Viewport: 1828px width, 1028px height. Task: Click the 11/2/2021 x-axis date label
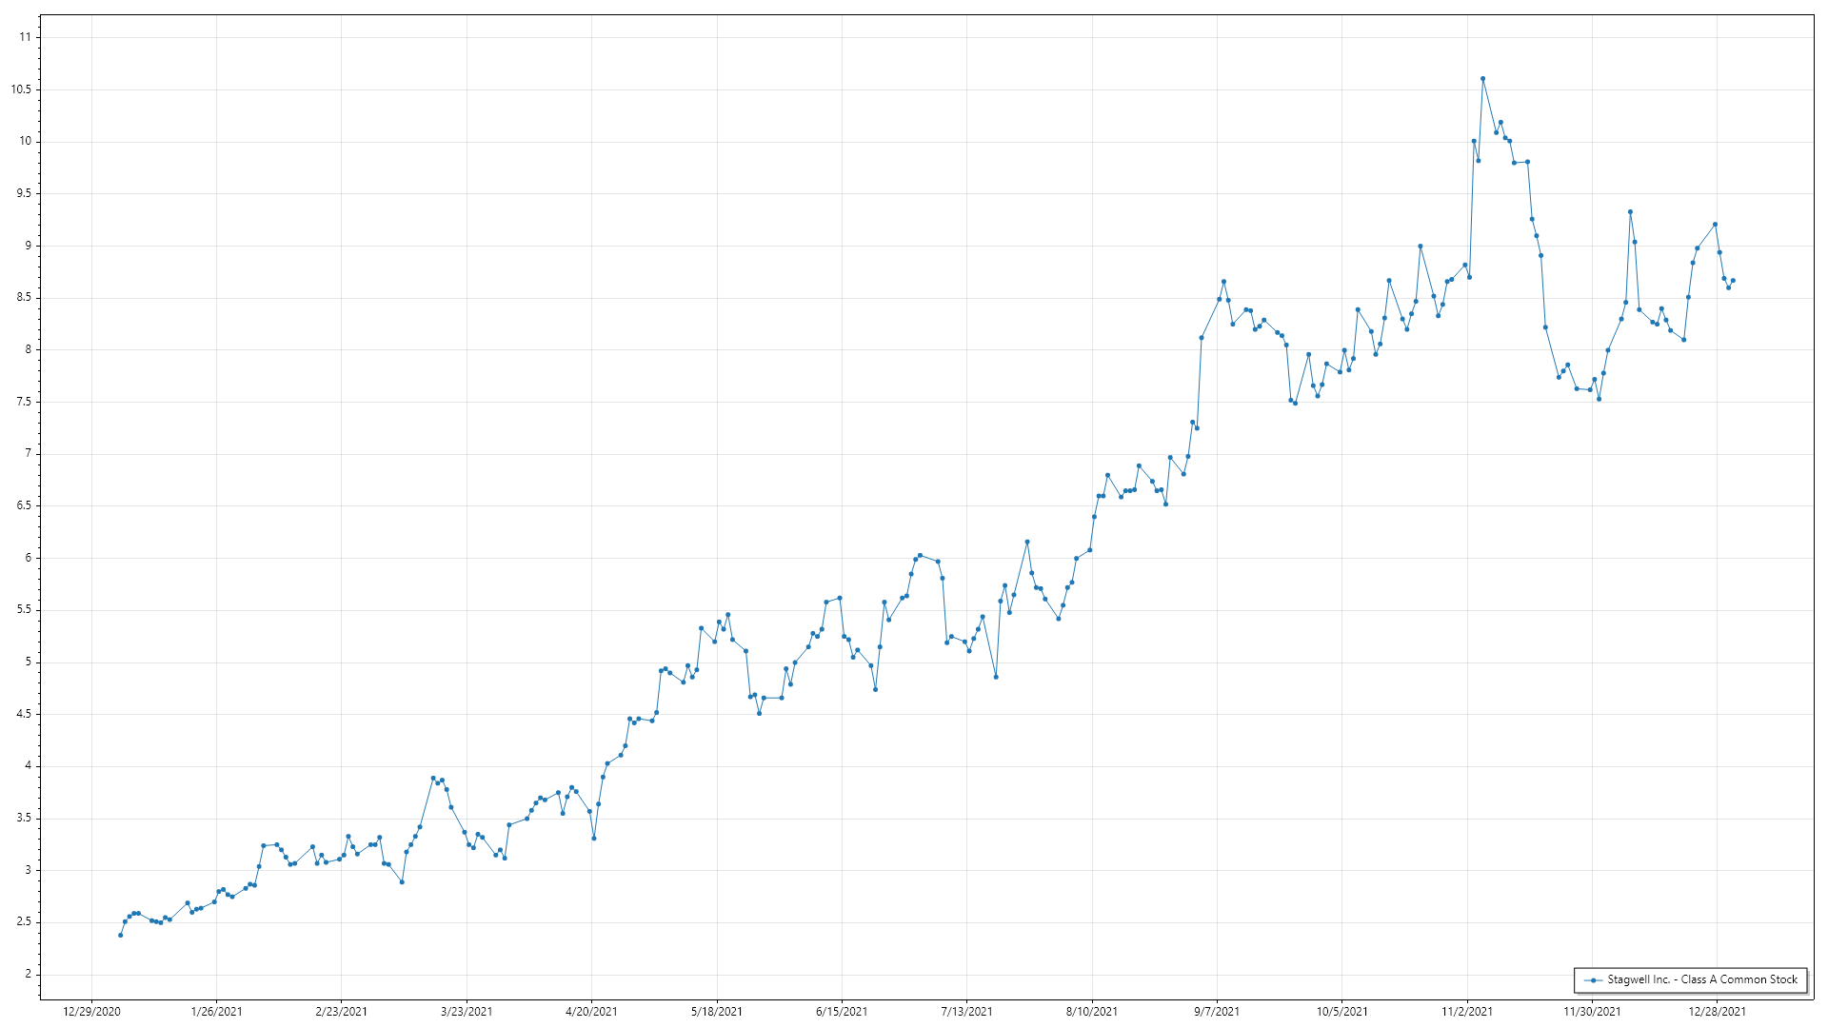click(x=1467, y=1011)
